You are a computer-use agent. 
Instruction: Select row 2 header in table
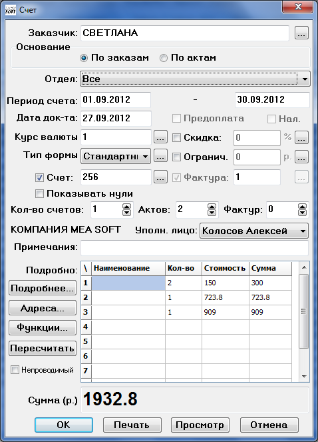point(86,297)
